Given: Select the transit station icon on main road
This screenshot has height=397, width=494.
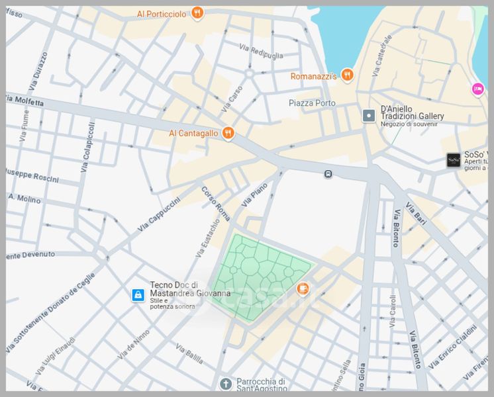Looking at the screenshot, I should (328, 174).
